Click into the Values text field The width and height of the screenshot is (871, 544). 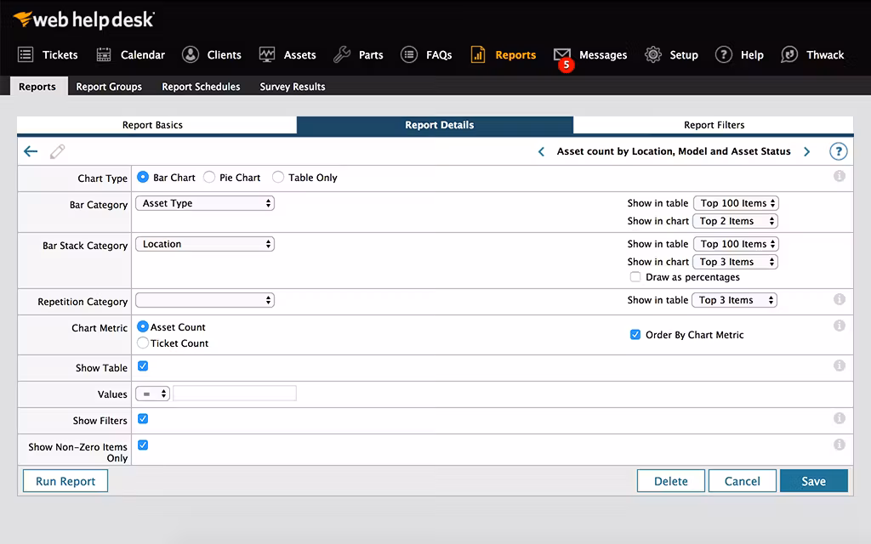click(x=235, y=394)
